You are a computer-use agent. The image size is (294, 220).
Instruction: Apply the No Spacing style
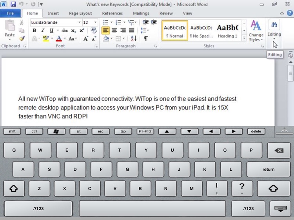(201, 30)
